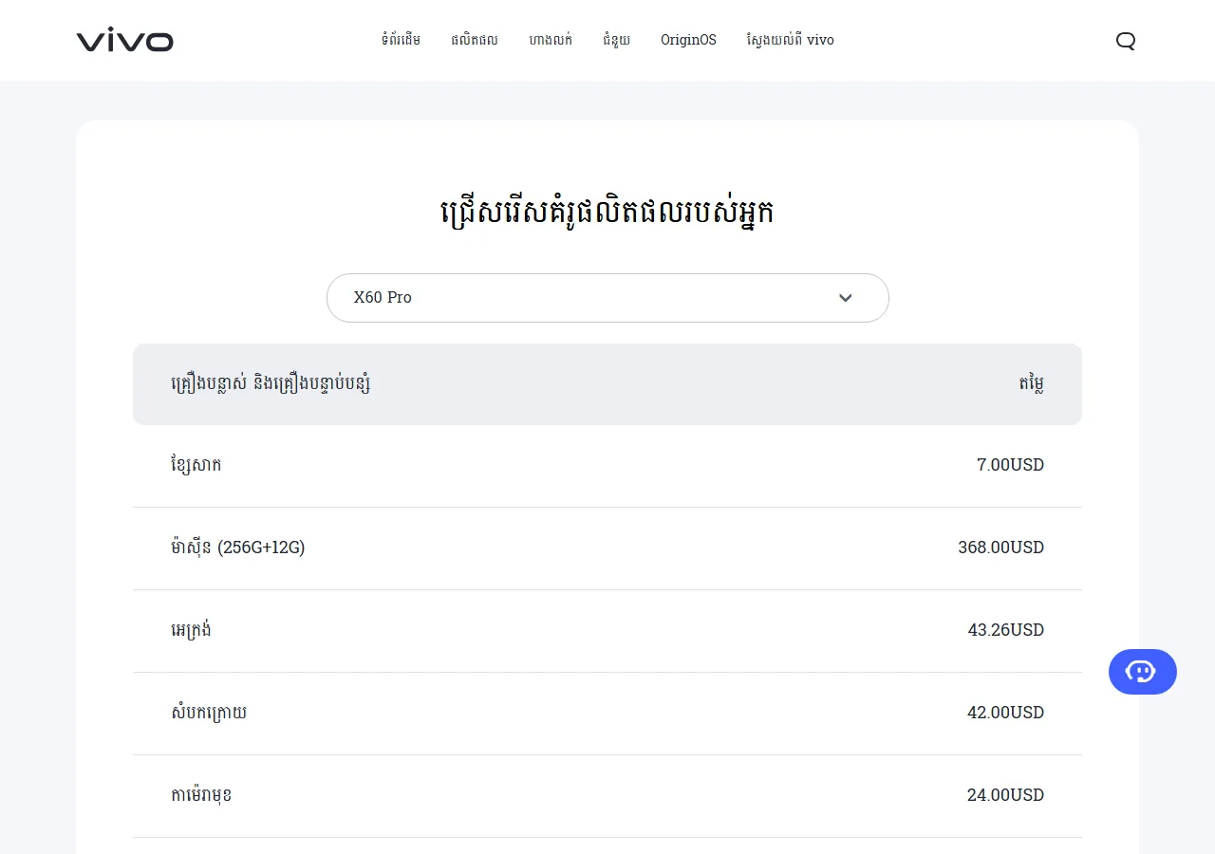The width and height of the screenshot is (1215, 854).
Task: Click the vivo logo
Action: (125, 40)
